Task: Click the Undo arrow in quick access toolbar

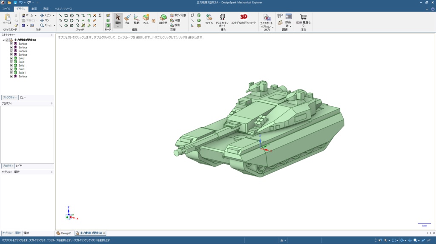Action: click(21, 3)
